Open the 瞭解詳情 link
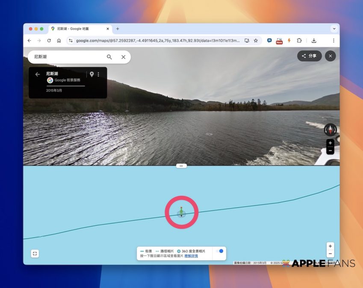The height and width of the screenshot is (288, 363). click(x=191, y=256)
